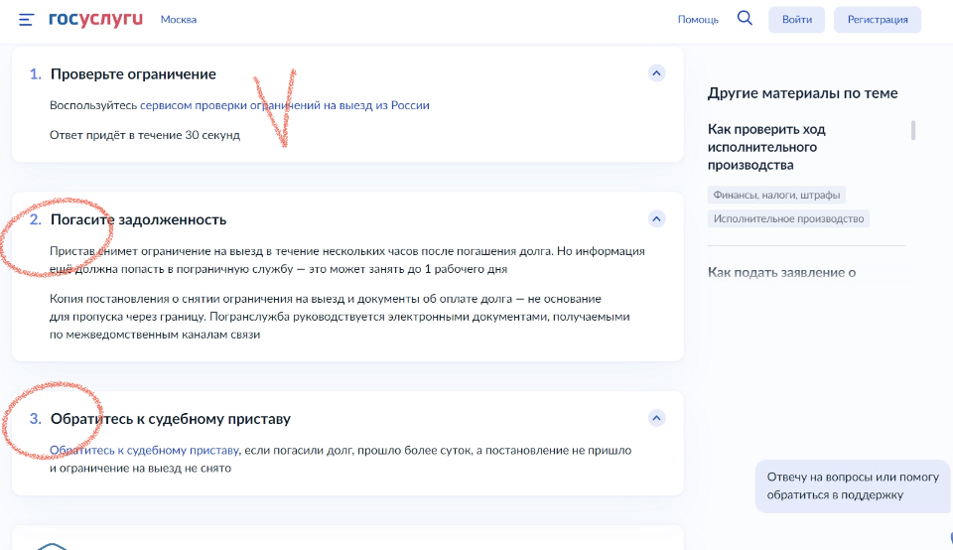
Task: Collapse the "Погасите задолженность" section
Action: point(656,218)
